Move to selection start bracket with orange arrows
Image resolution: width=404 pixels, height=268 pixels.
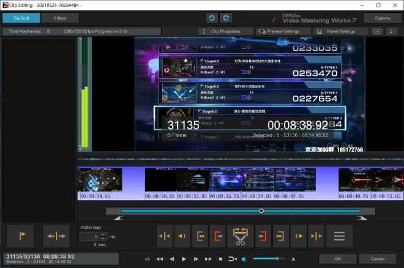(200, 236)
